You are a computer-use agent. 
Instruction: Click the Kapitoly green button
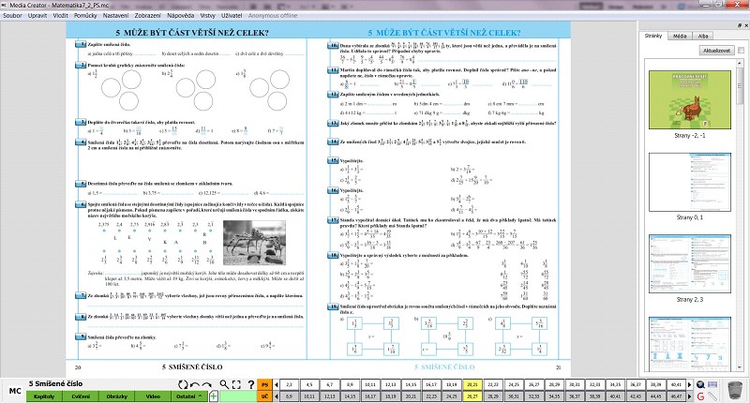[x=44, y=396]
